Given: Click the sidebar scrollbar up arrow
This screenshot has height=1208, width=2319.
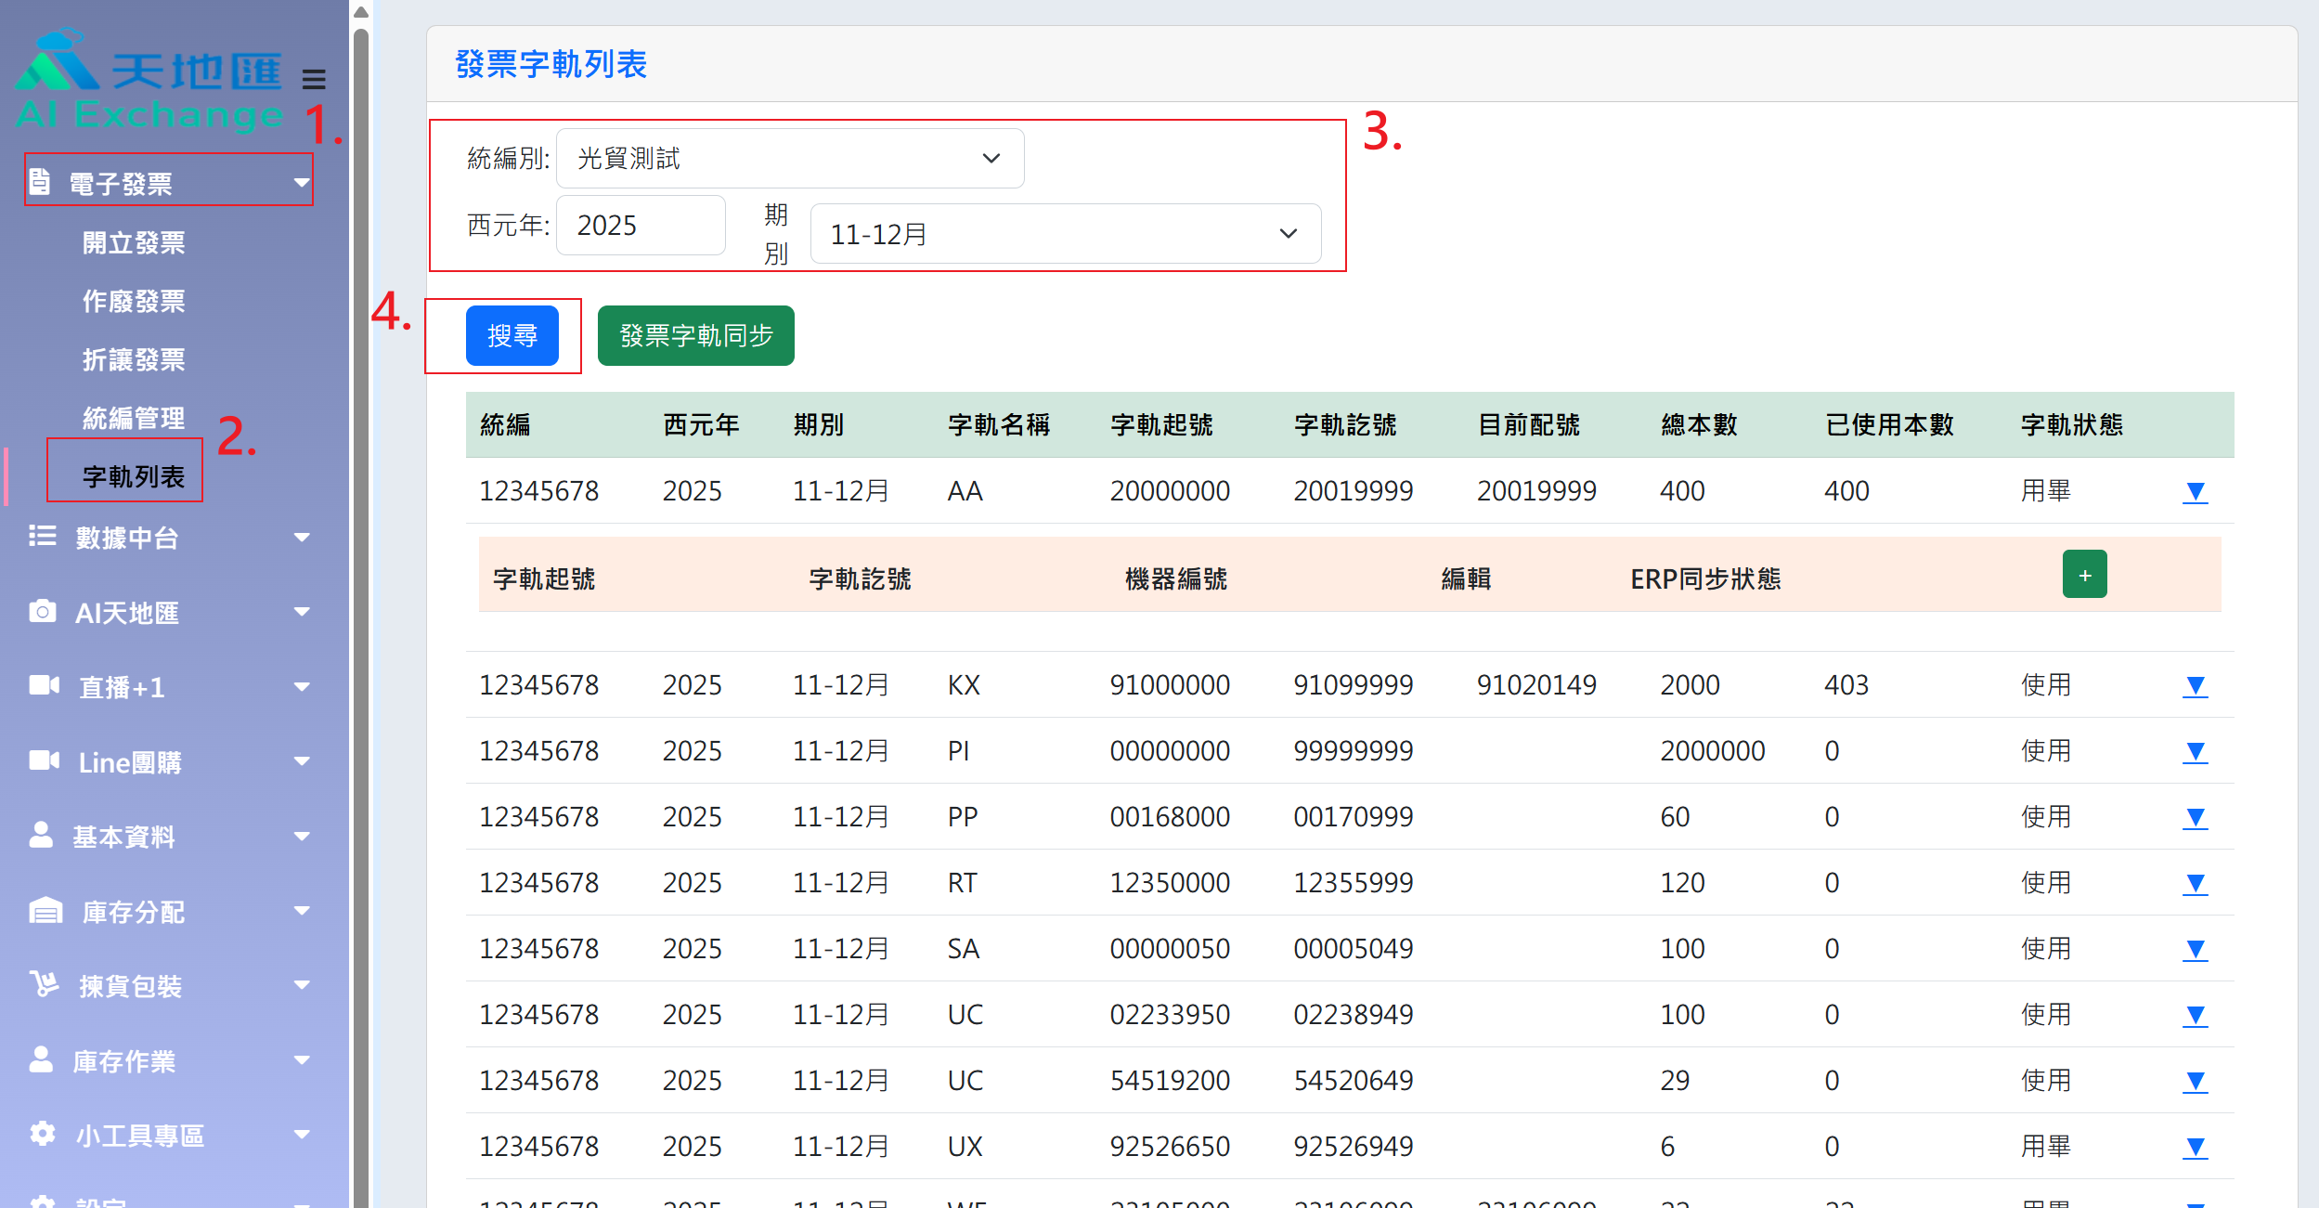Looking at the screenshot, I should (x=361, y=12).
